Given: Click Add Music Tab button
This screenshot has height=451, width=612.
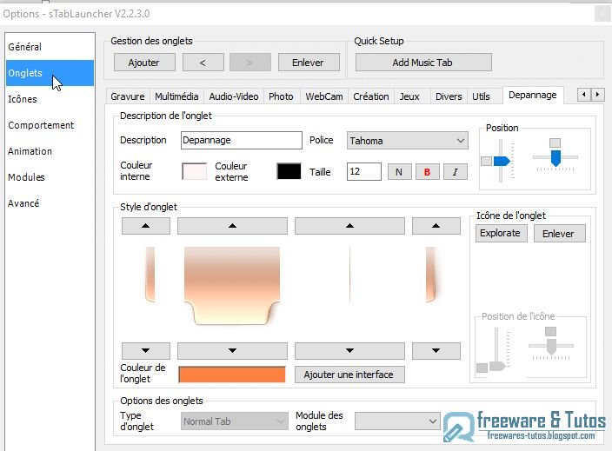Looking at the screenshot, I should 423,63.
